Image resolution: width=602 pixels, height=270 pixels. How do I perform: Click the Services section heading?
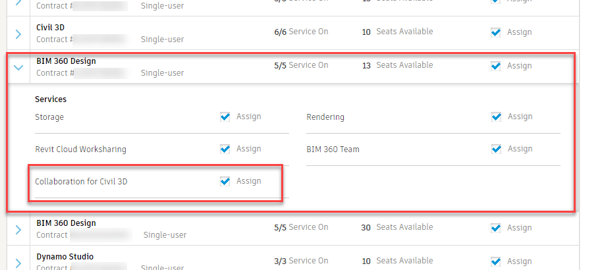pos(51,99)
